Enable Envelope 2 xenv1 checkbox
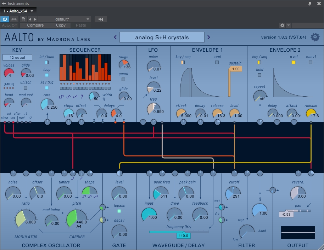The image size is (324, 250). [x=311, y=62]
